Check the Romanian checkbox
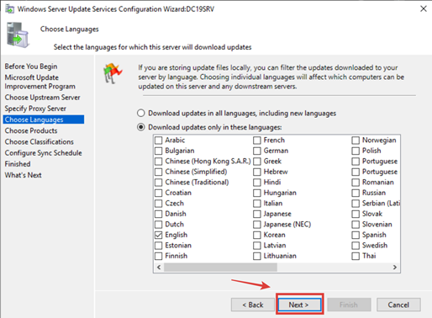 click(x=356, y=183)
